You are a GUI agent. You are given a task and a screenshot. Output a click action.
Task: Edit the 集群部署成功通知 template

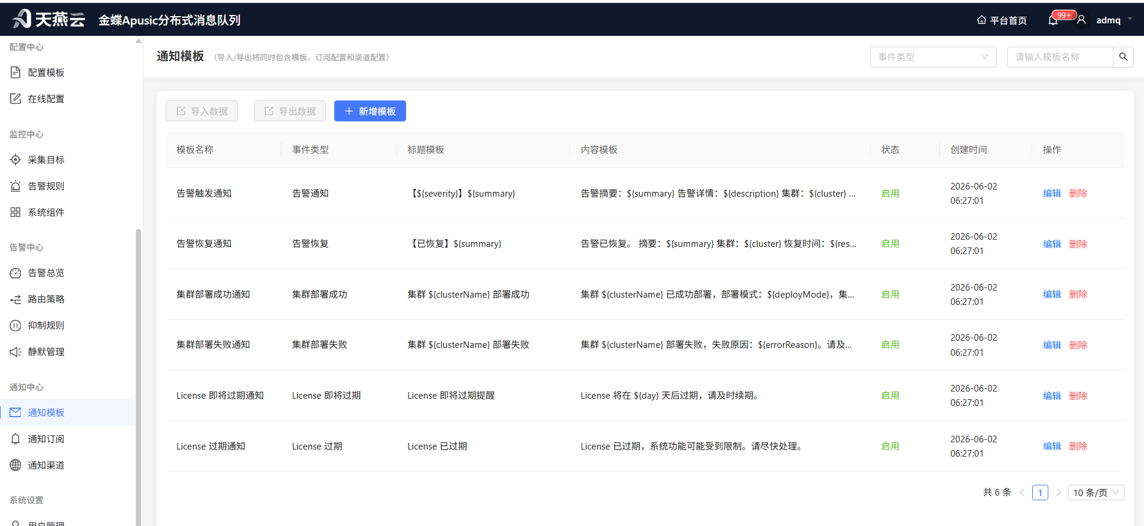[1052, 294]
